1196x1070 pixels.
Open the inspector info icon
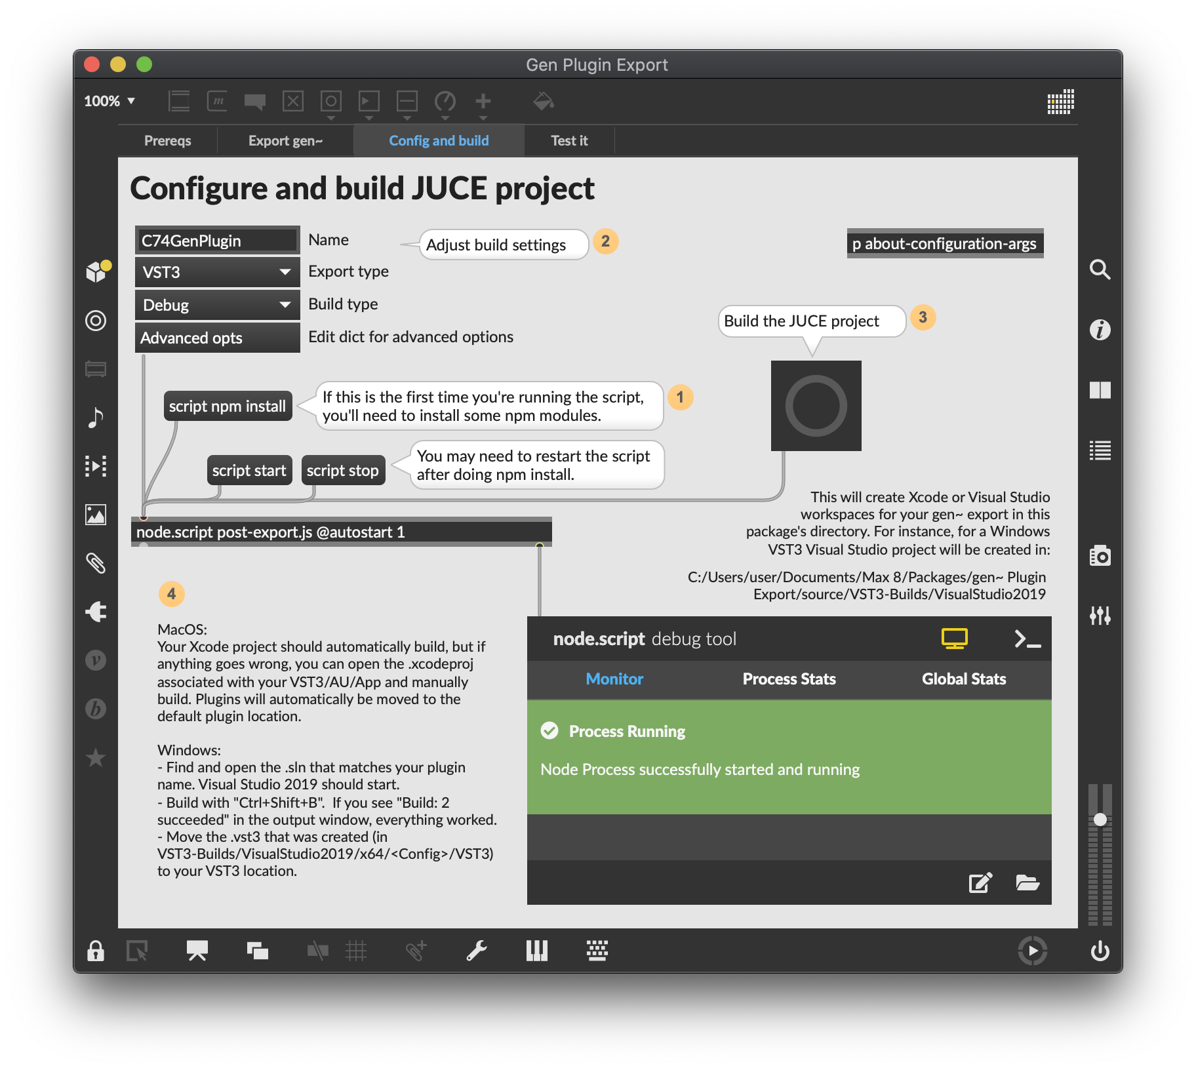(1100, 330)
